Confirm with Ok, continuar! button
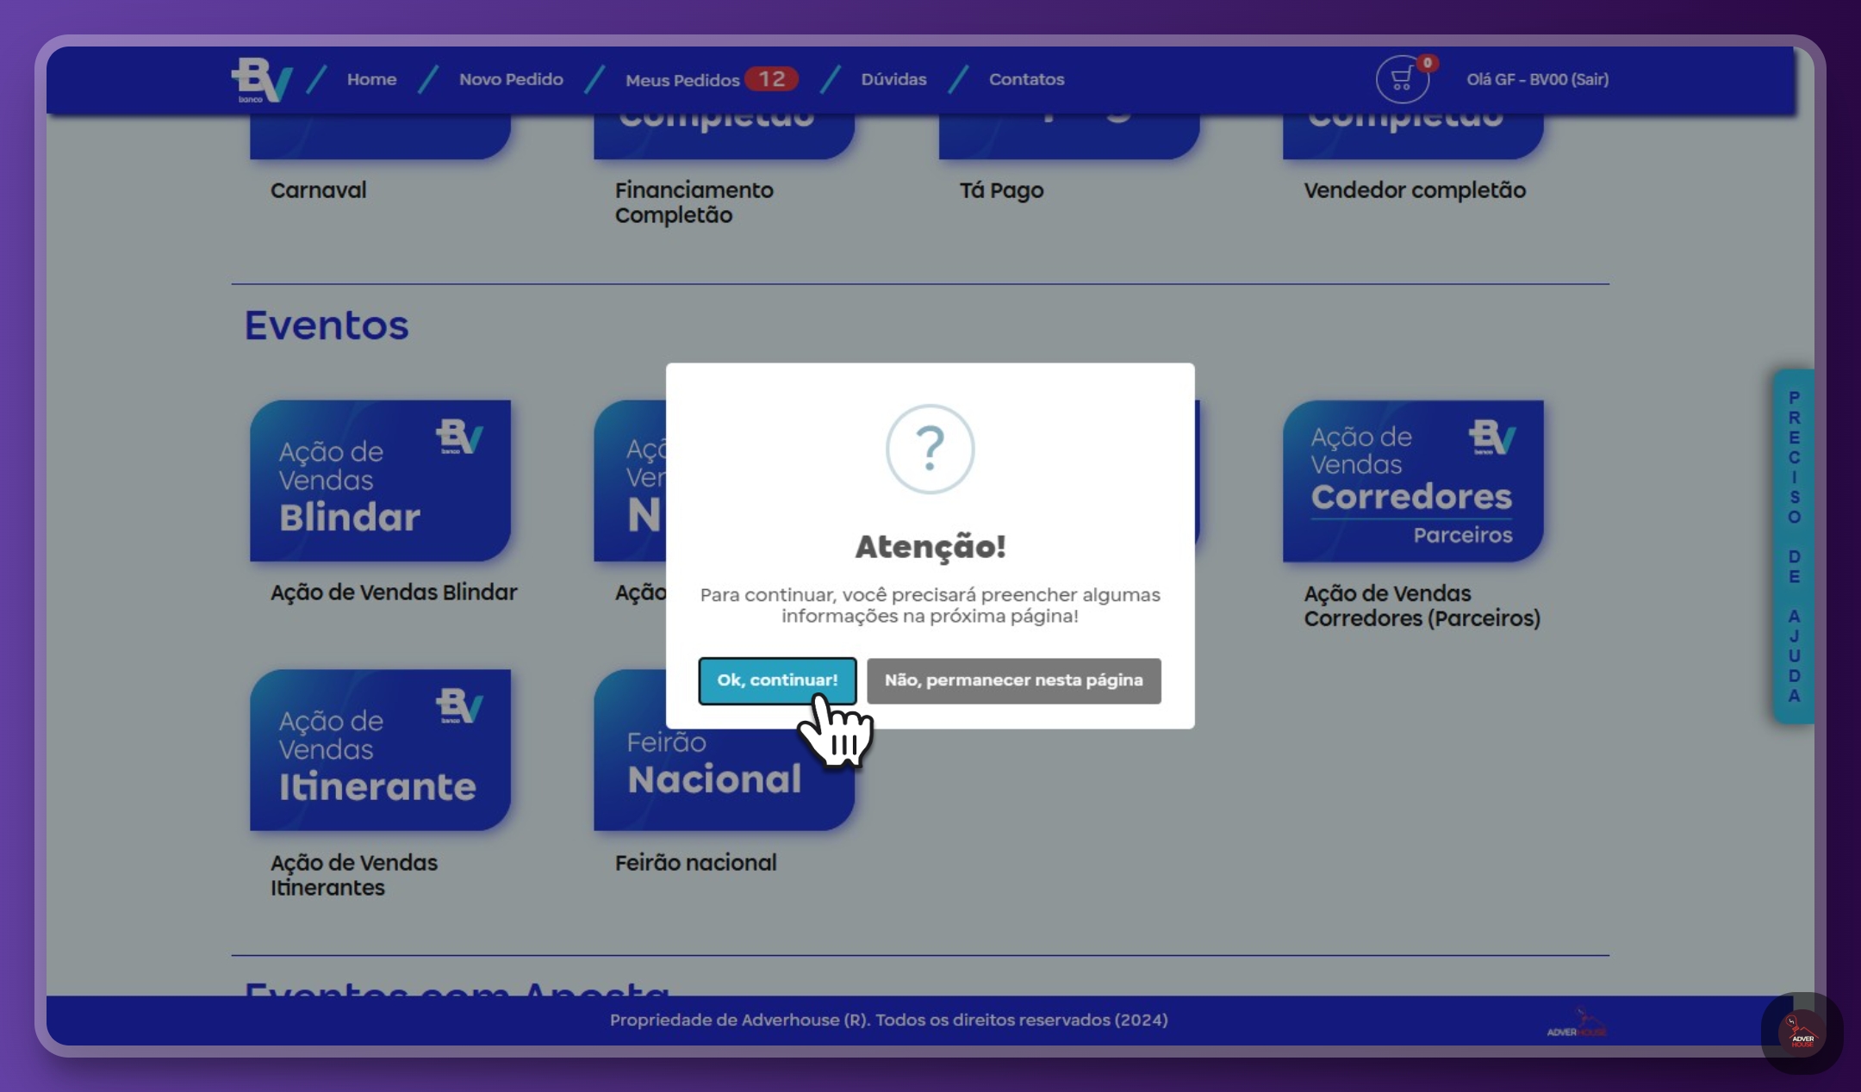1861x1092 pixels. (x=777, y=680)
